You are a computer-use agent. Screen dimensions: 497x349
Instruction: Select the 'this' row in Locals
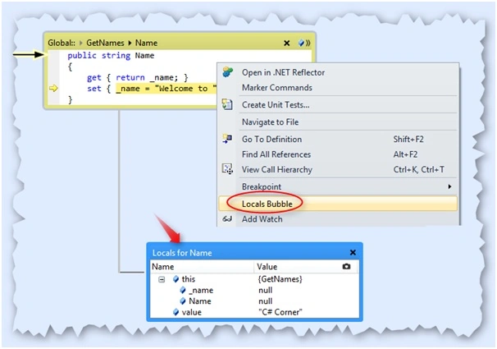pyautogui.click(x=254, y=279)
